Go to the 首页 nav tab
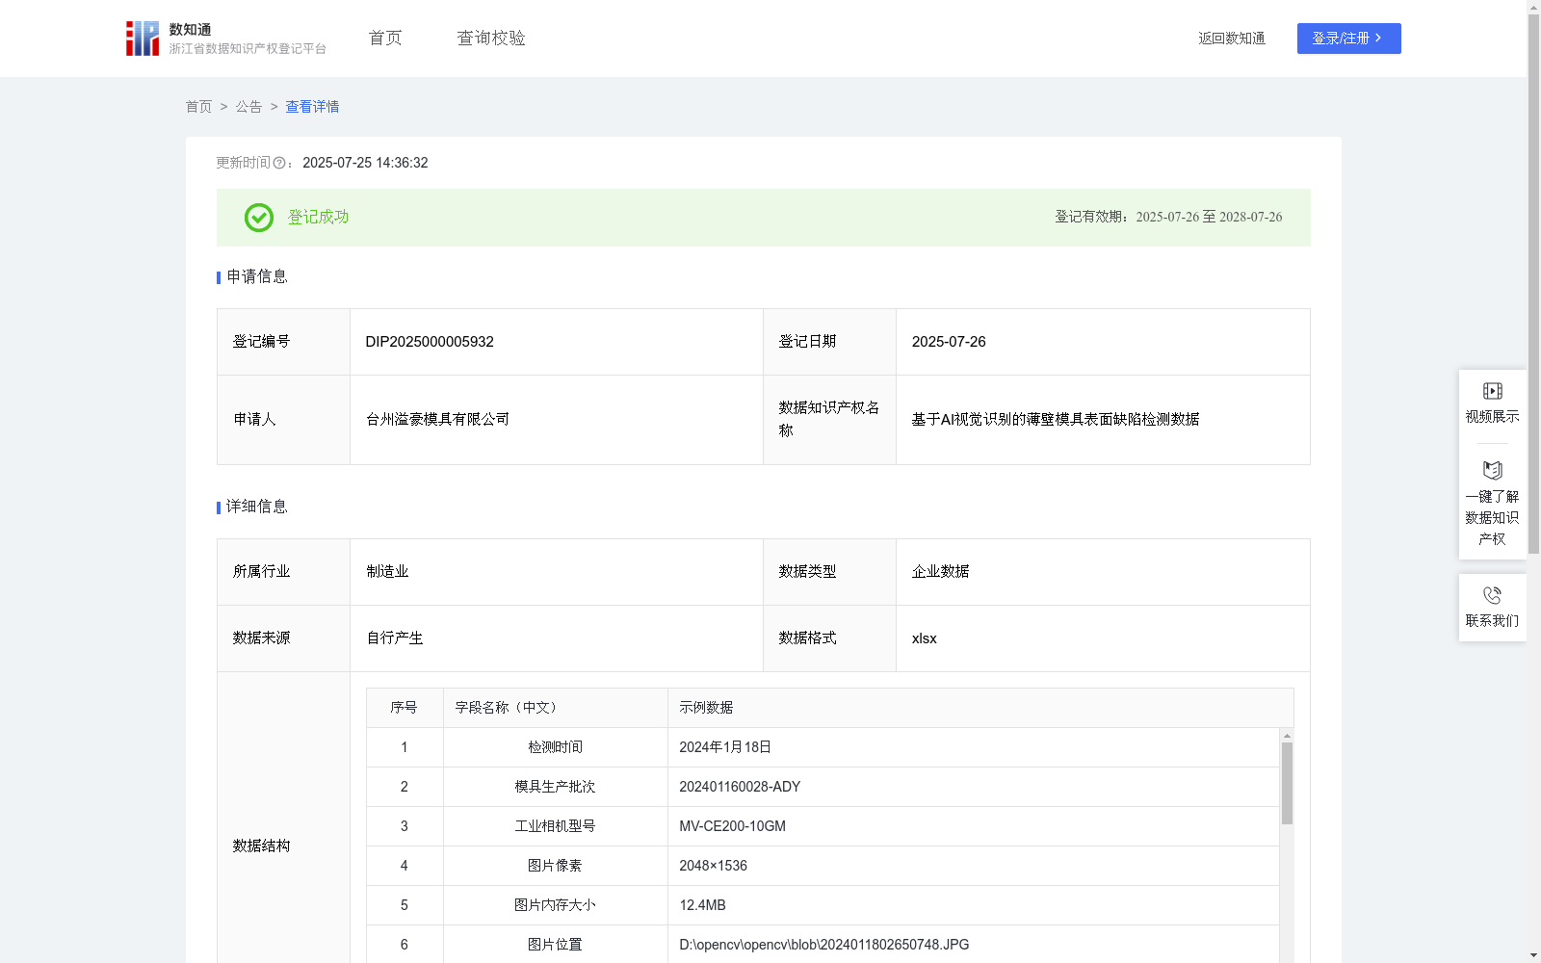The height and width of the screenshot is (963, 1541). point(385,39)
